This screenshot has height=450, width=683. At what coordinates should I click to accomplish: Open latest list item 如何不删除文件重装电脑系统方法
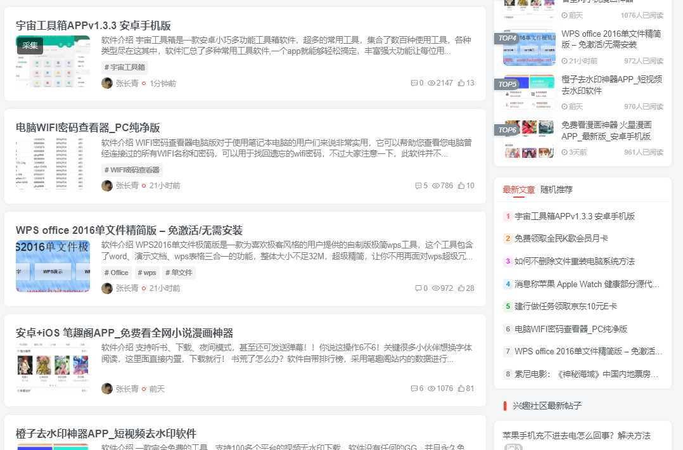(575, 261)
